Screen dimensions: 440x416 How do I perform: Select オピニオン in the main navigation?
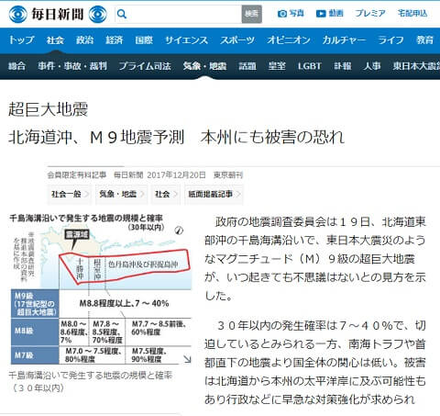point(289,40)
